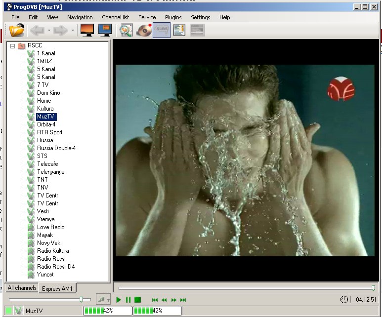Viewport: 382px width, 317px height.
Task: Click the open file folder icon
Action: point(17,31)
